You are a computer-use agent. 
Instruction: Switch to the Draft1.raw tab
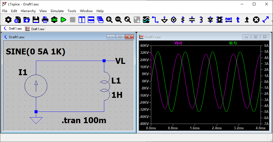(35, 29)
